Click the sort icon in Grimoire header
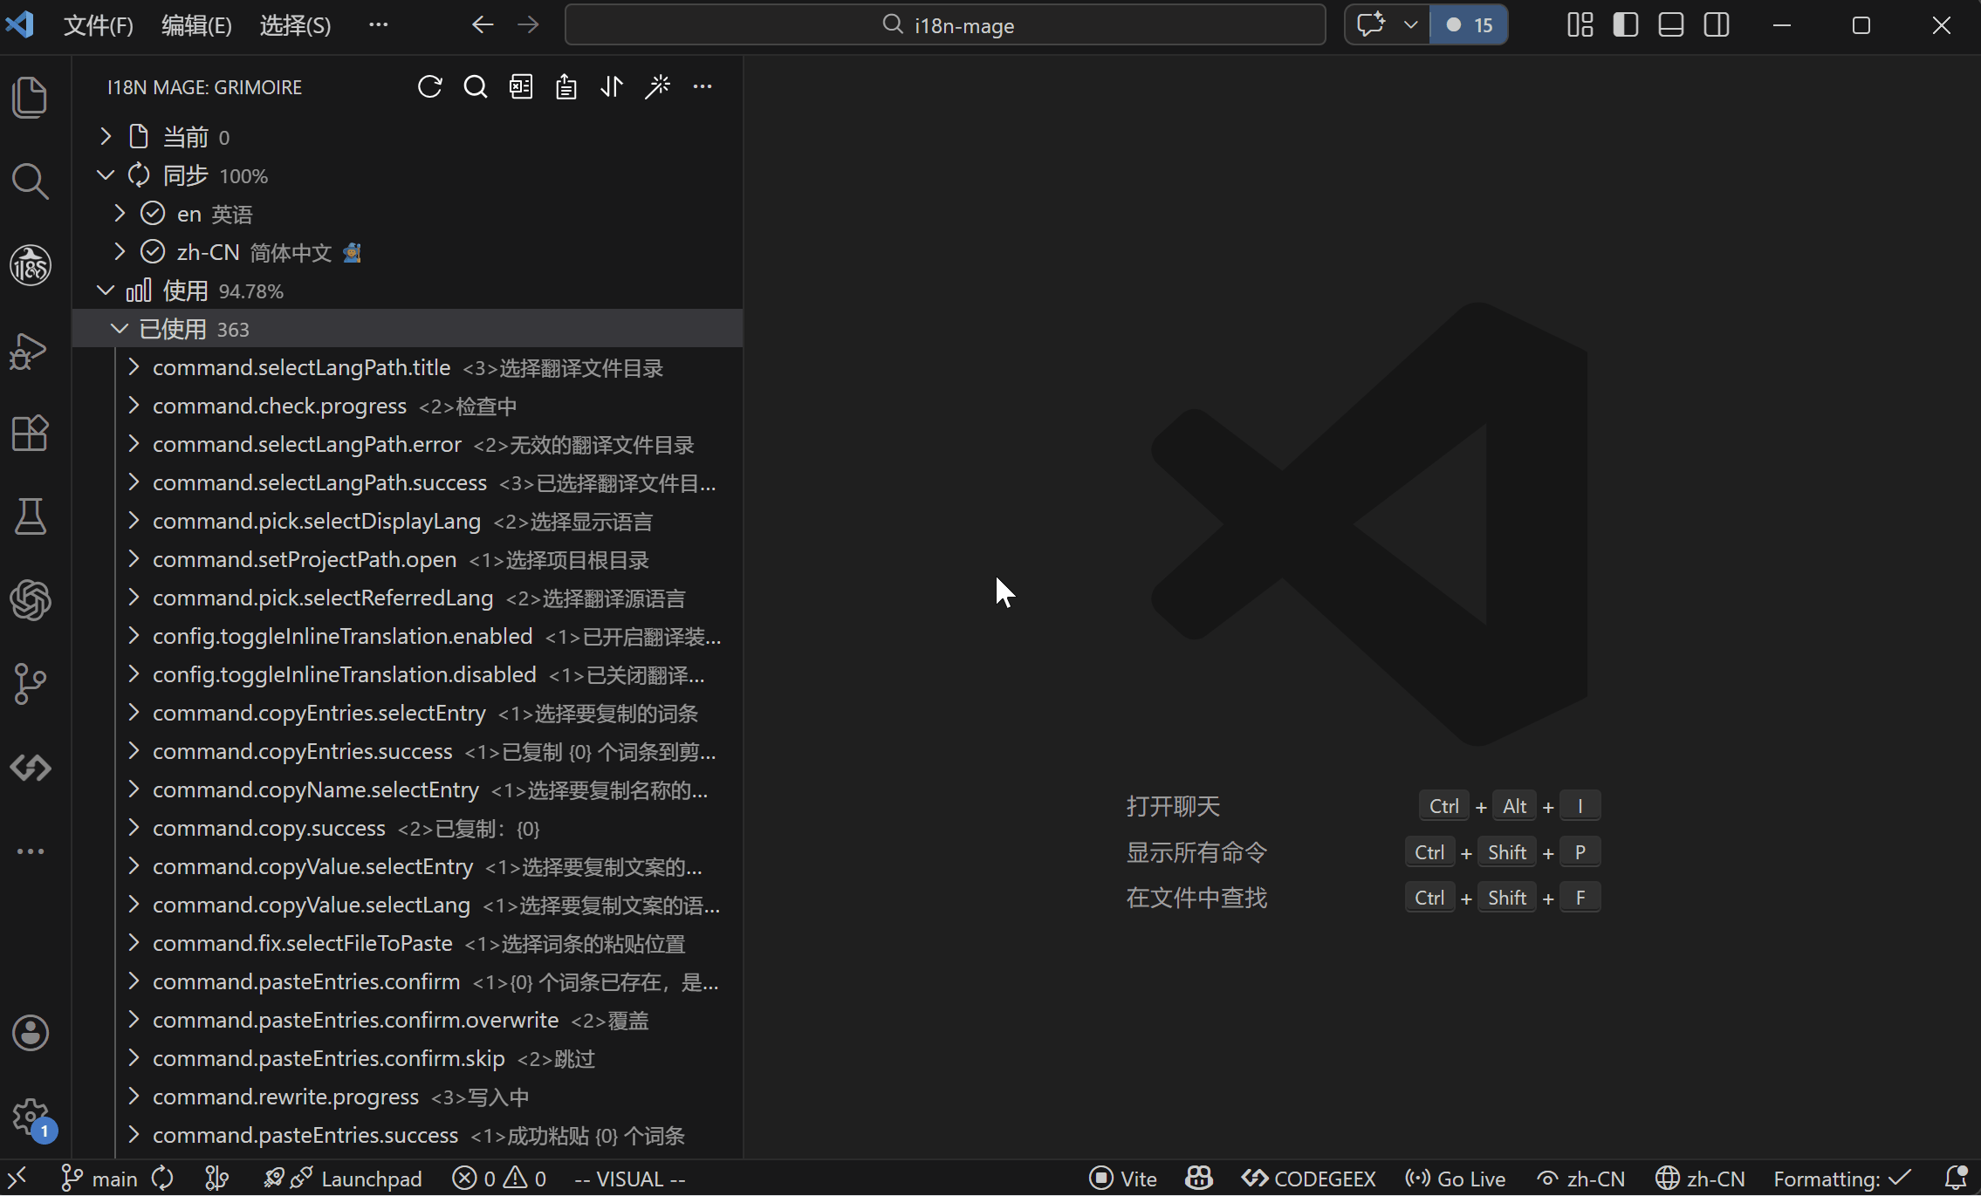 tap(612, 86)
